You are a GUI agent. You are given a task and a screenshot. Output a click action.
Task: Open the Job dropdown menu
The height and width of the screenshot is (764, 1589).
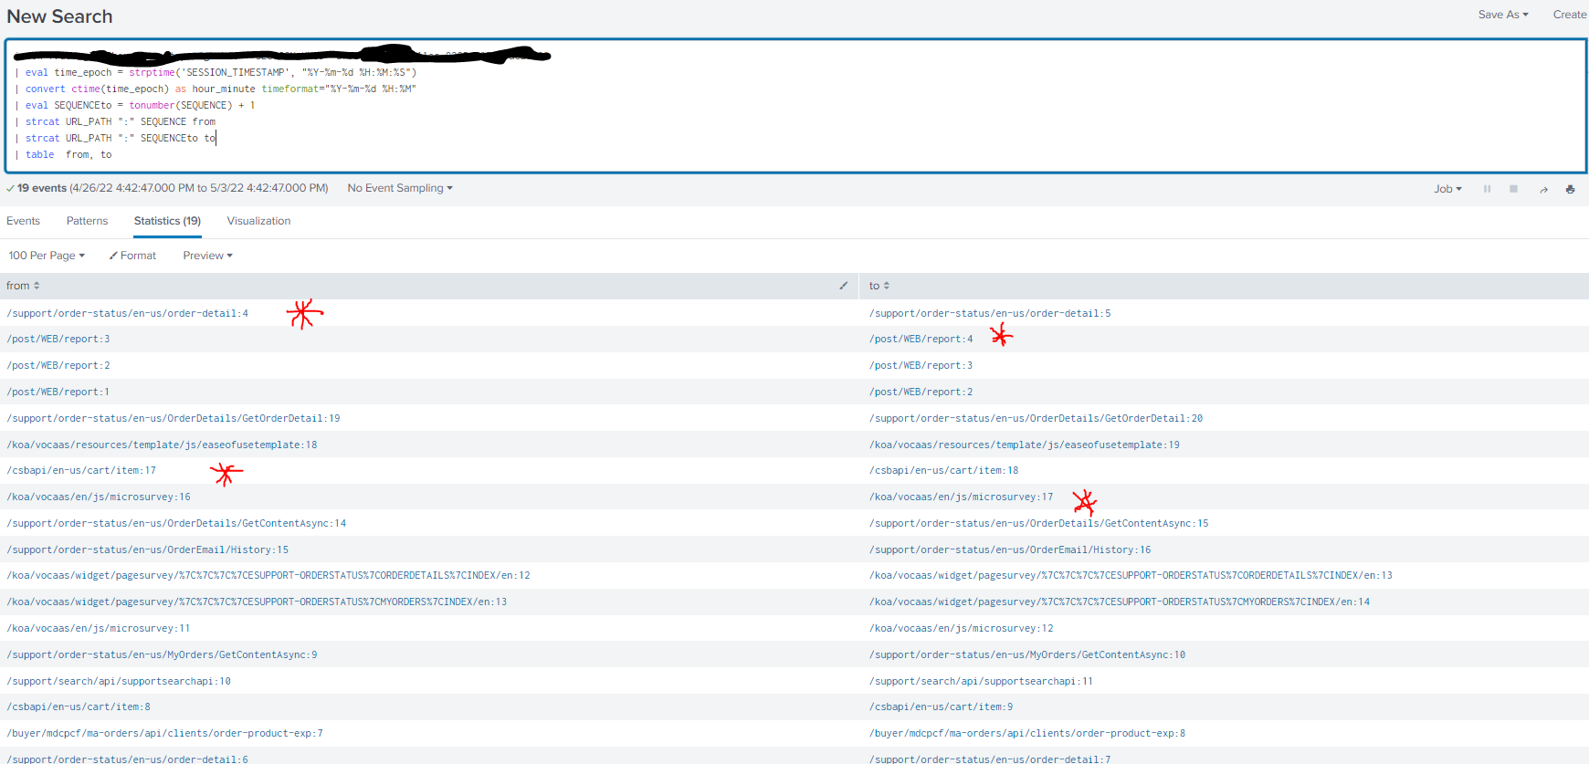coord(1447,189)
